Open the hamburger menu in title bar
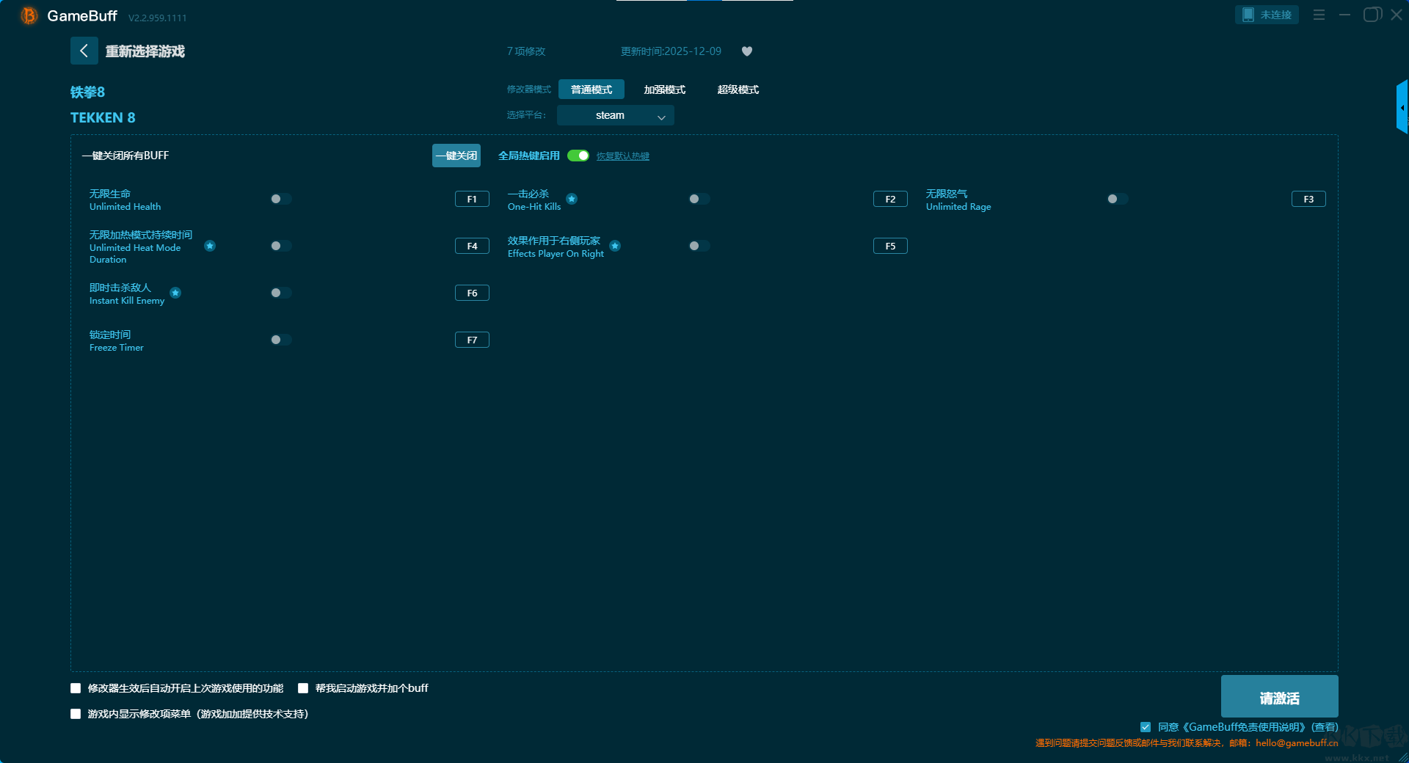The image size is (1409, 763). pos(1319,15)
